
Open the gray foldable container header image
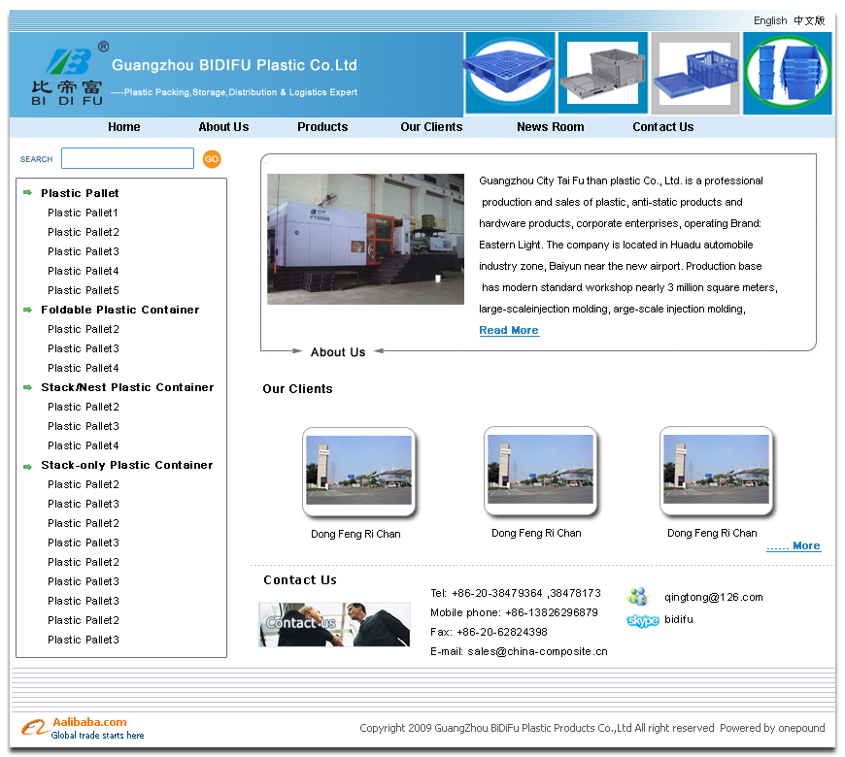(602, 73)
